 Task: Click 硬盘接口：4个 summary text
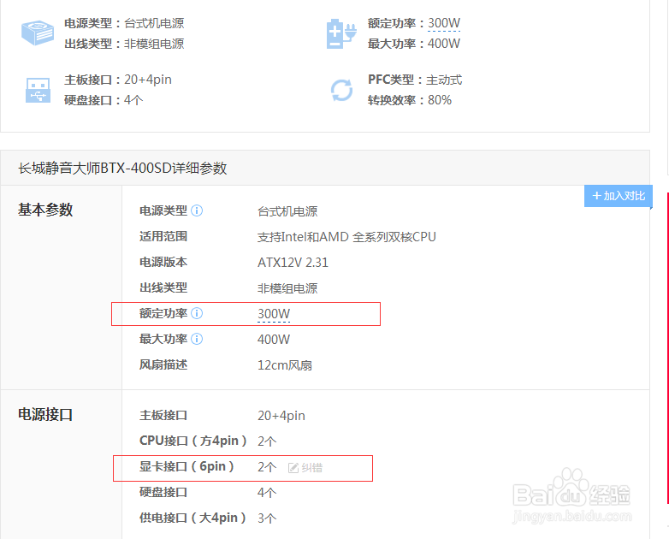[104, 100]
